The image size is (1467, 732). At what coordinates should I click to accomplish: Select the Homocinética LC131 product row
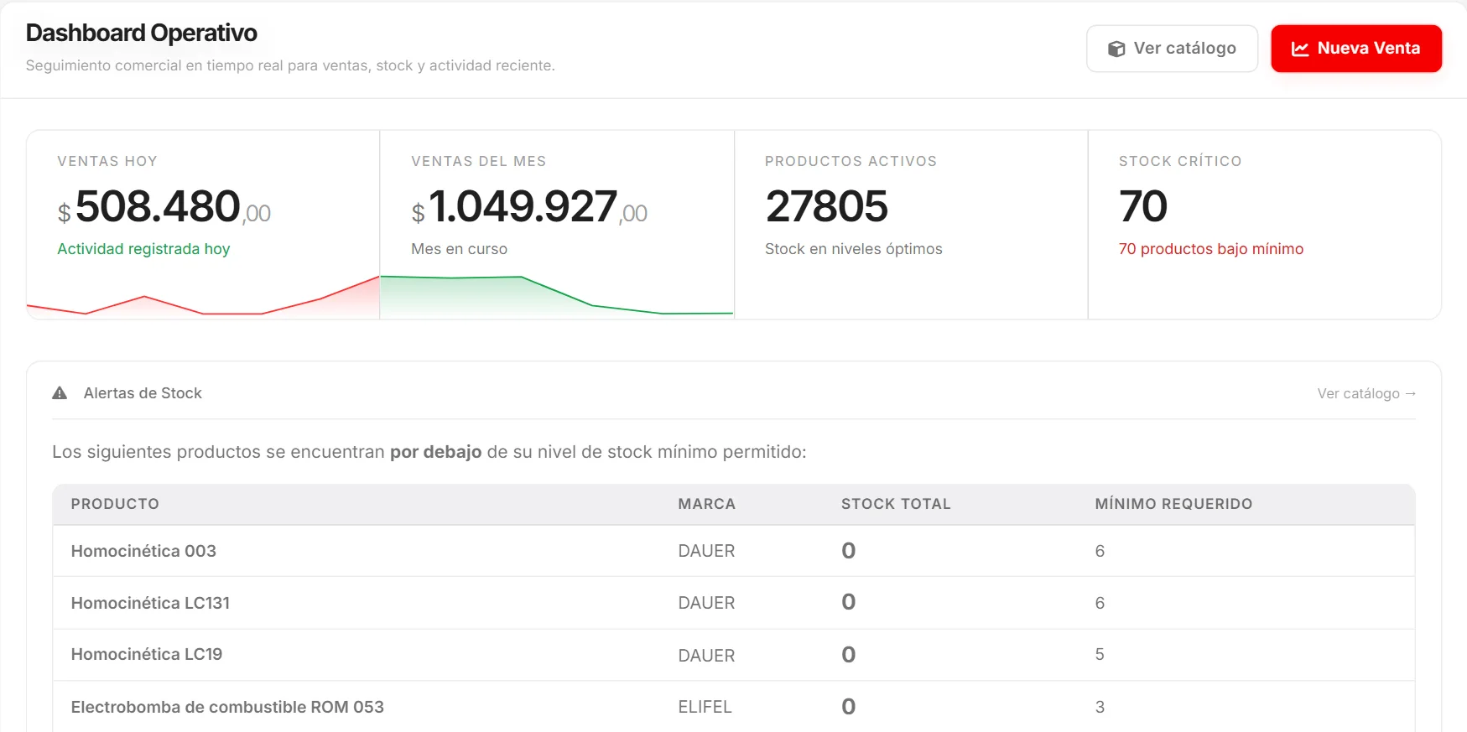734,603
